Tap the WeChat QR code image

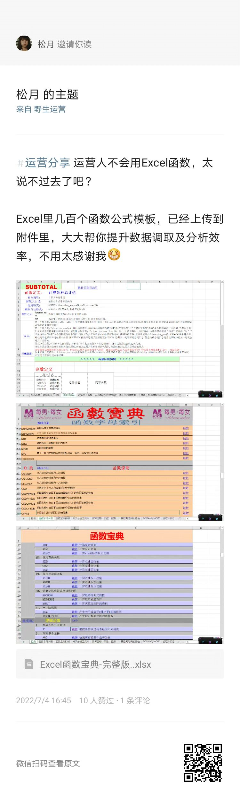click(x=203, y=763)
